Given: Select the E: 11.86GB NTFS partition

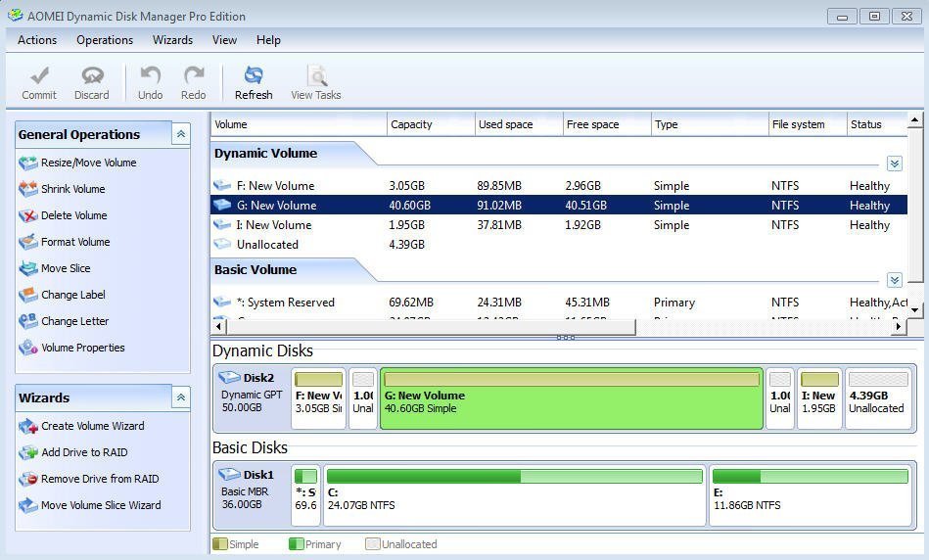Looking at the screenshot, I should [810, 495].
